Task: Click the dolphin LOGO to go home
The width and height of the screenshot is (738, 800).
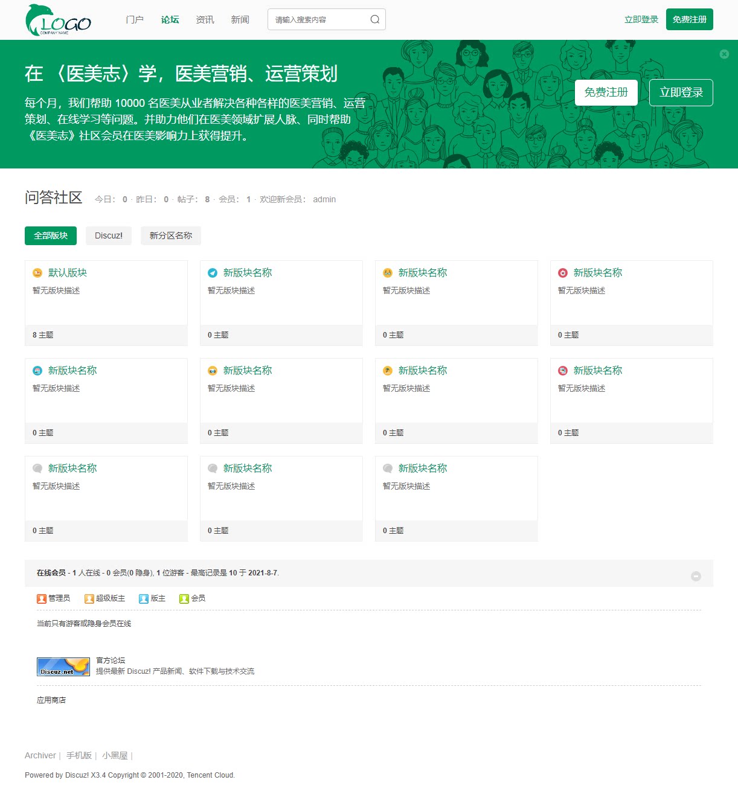Action: pos(57,19)
